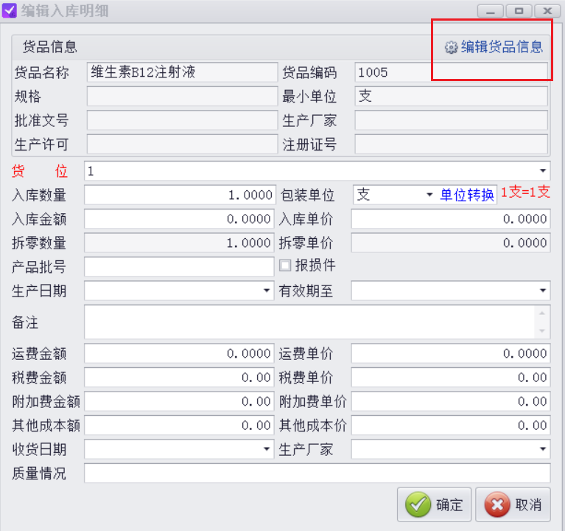Click the 入库数量 input field
Image resolution: width=565 pixels, height=531 pixels.
(180, 195)
